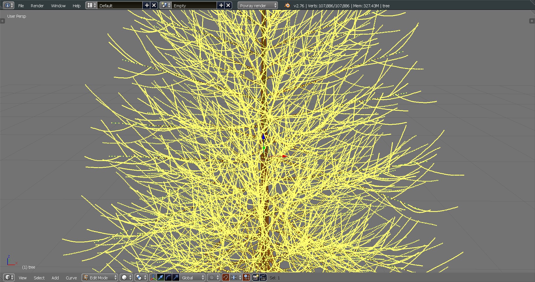Screen dimensions: 535x282
Task: Select the rotate manipulator icon
Action: coord(168,278)
